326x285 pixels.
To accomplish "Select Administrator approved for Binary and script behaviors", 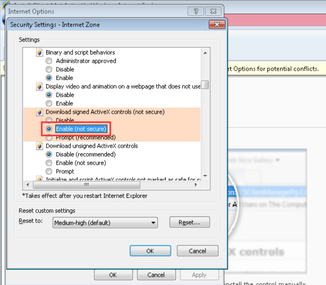I will pyautogui.click(x=49, y=61).
